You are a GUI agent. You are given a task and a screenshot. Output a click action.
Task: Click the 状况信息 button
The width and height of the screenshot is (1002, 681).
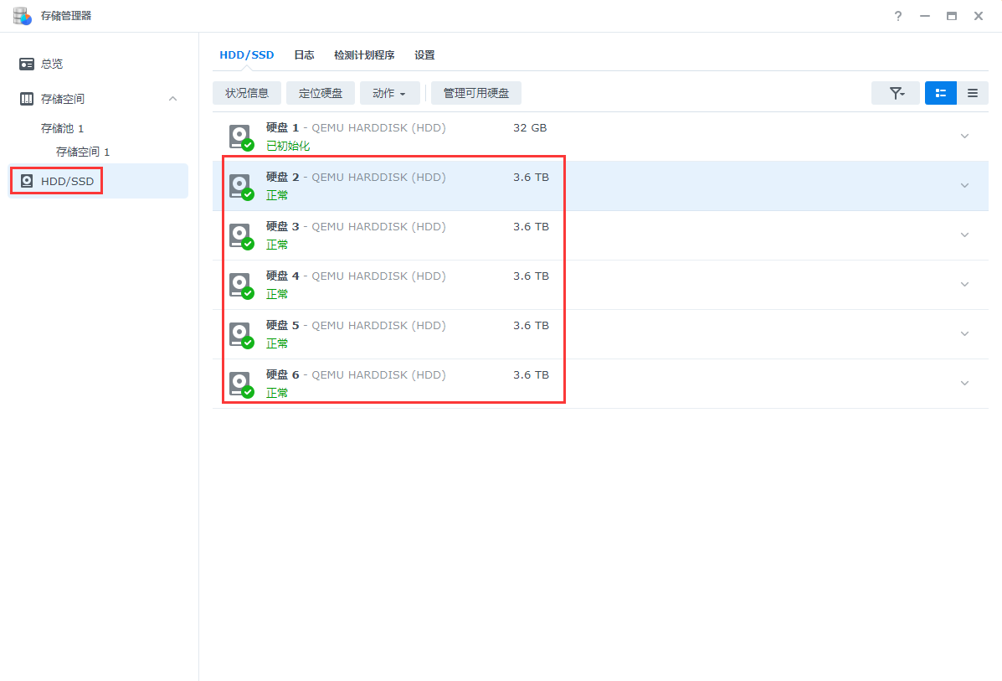coord(247,93)
